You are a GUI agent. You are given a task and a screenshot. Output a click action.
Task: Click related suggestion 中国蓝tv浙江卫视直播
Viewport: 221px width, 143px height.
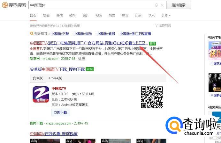pyautogui.click(x=135, y=34)
